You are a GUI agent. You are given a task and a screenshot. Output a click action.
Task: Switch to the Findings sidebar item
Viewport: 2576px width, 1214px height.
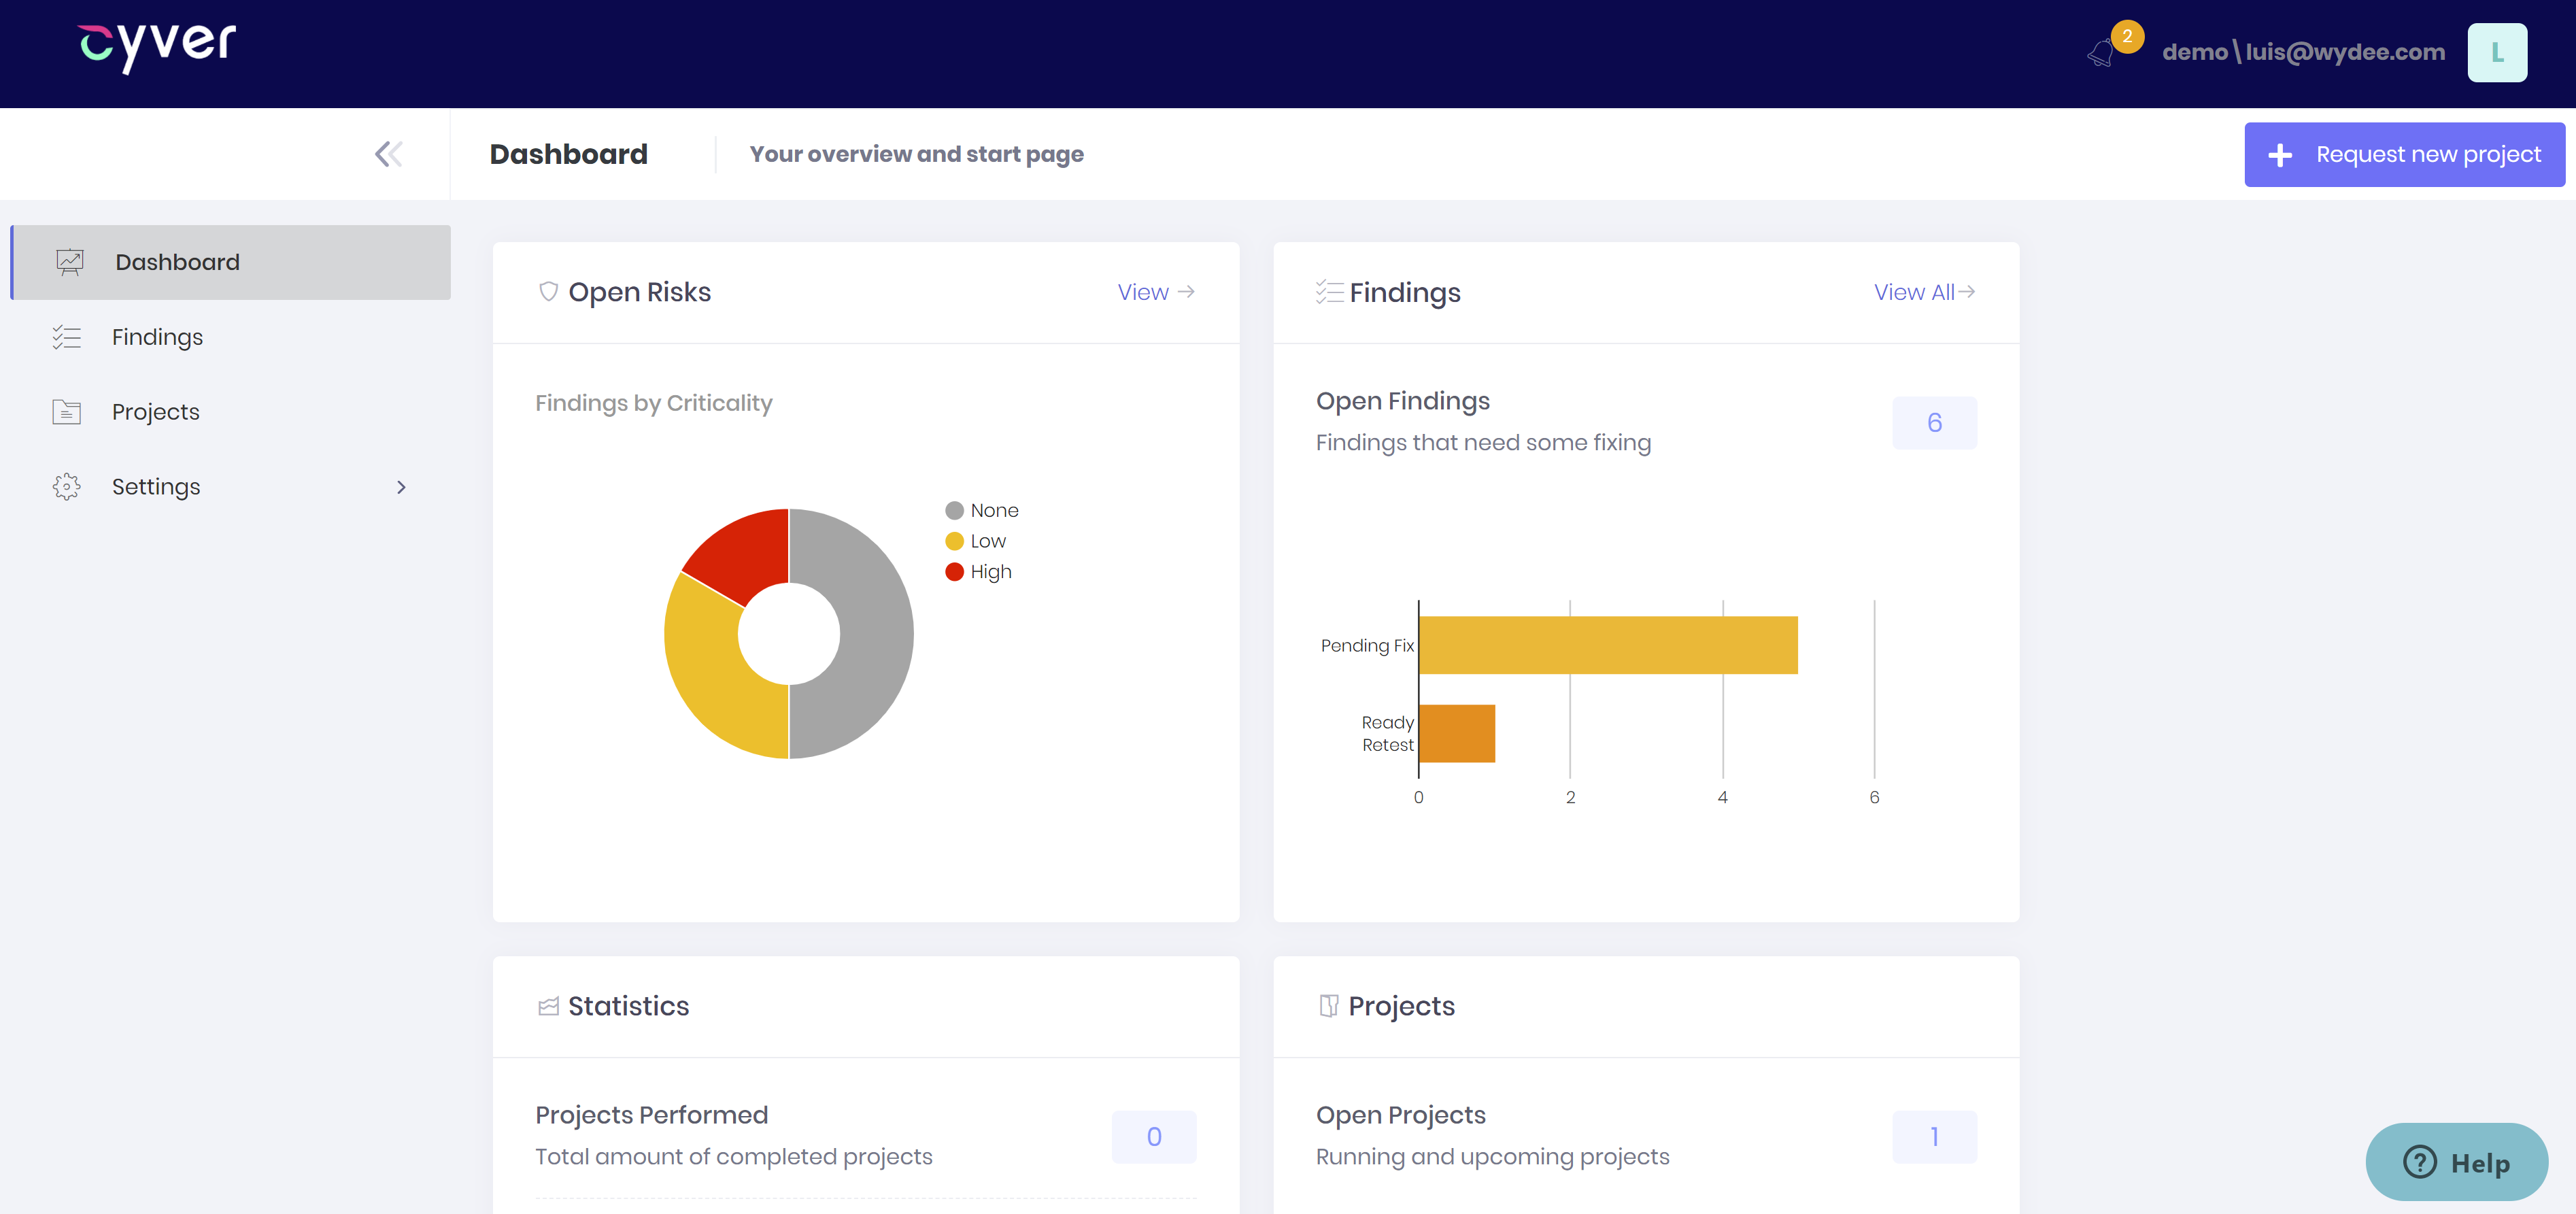(157, 337)
